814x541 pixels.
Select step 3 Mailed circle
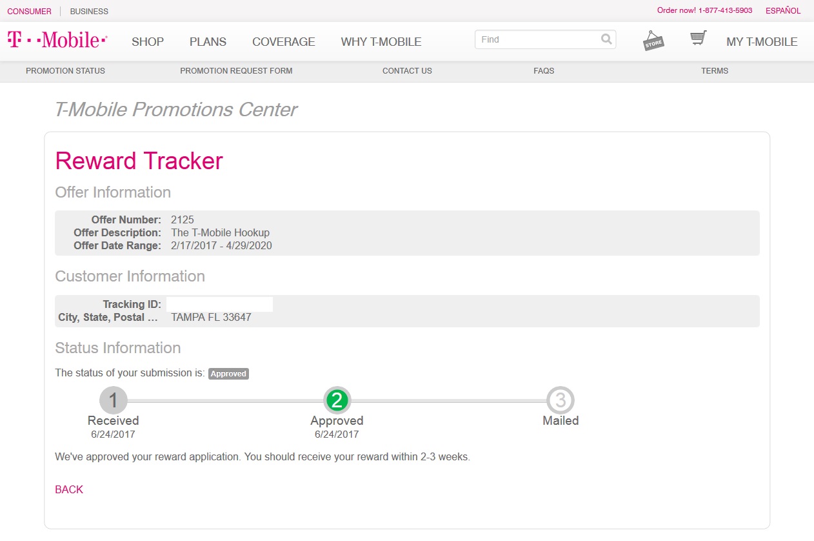tap(561, 400)
